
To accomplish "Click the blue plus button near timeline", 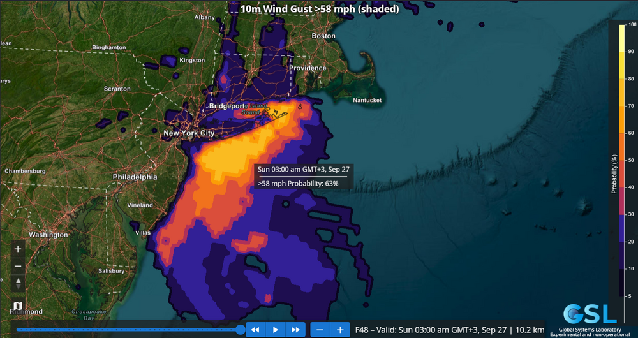I will tap(340, 330).
